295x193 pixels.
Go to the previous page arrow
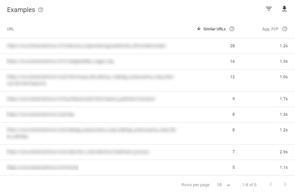(271, 184)
